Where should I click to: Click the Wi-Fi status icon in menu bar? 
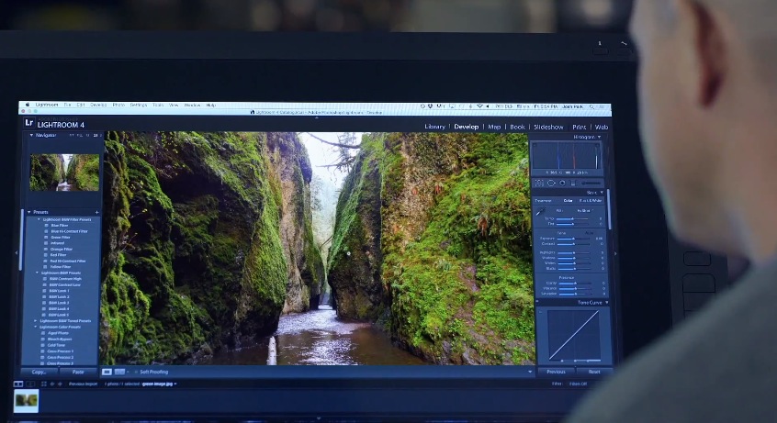coord(479,106)
